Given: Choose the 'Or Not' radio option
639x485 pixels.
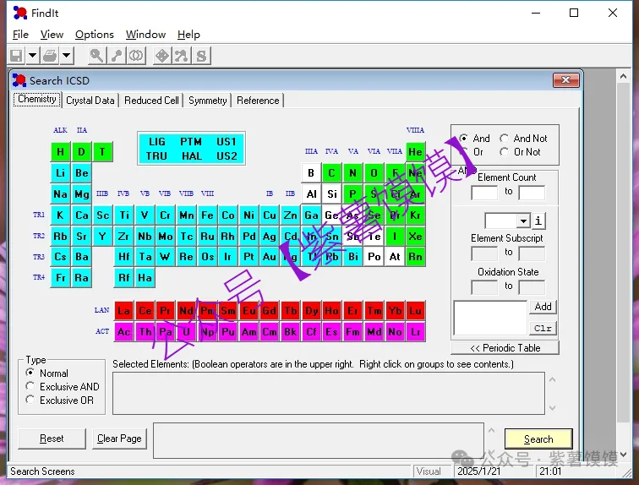Looking at the screenshot, I should point(505,152).
